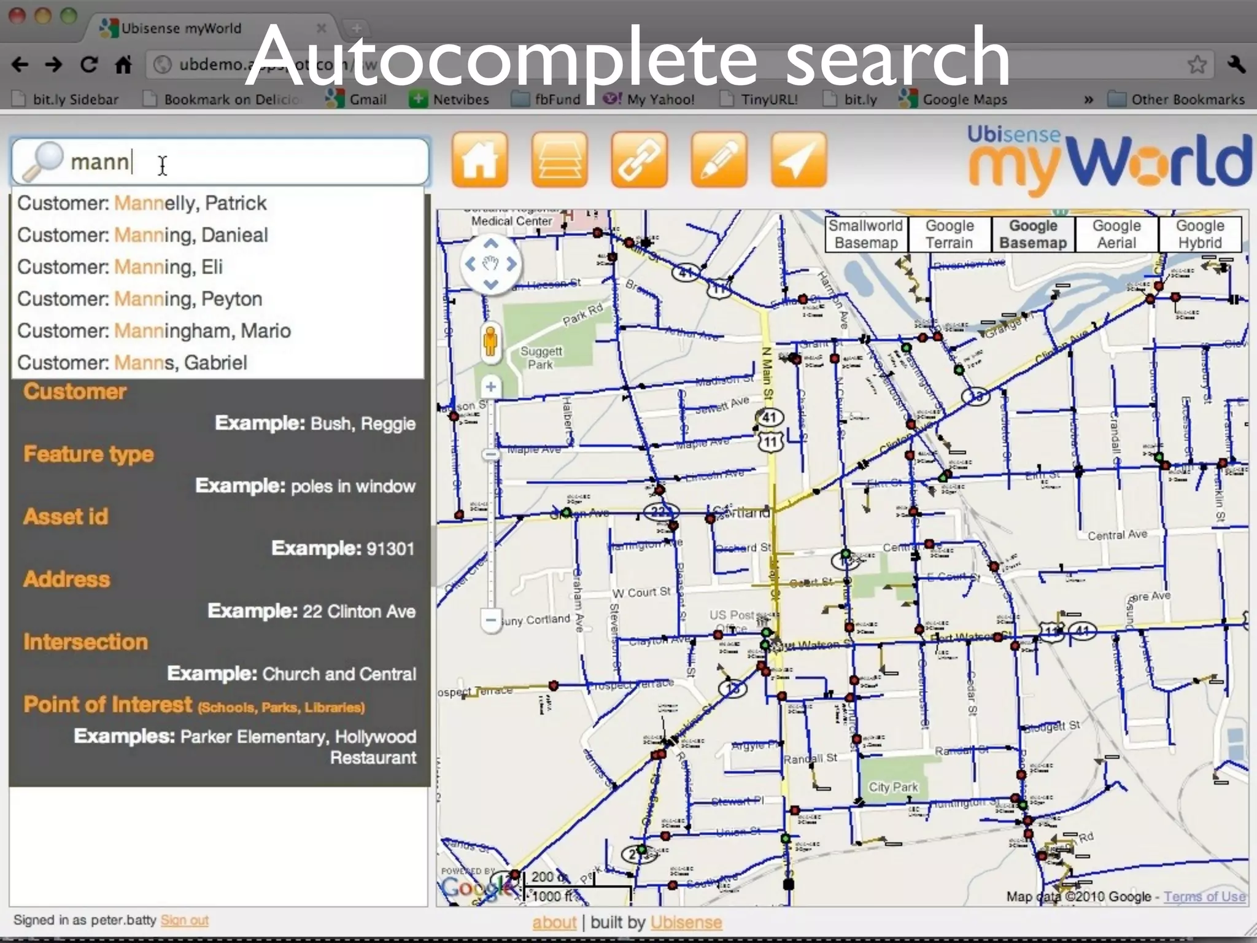Choose suggestion Mannelly, Patrick

[x=218, y=203]
